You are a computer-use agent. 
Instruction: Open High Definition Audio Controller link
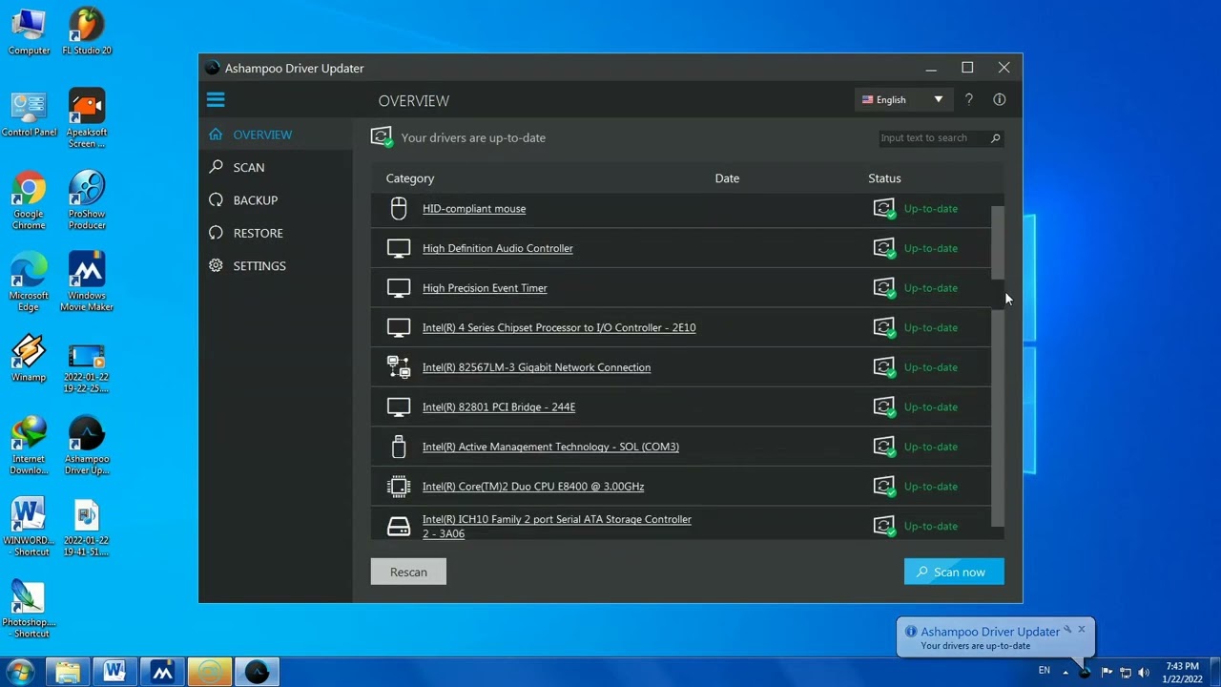498,248
